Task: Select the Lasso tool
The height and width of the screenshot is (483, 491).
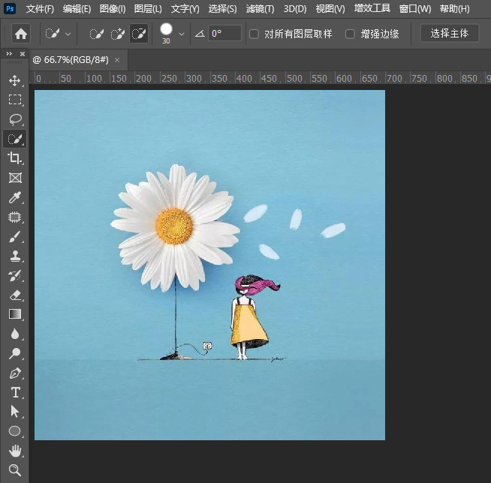Action: pos(14,119)
